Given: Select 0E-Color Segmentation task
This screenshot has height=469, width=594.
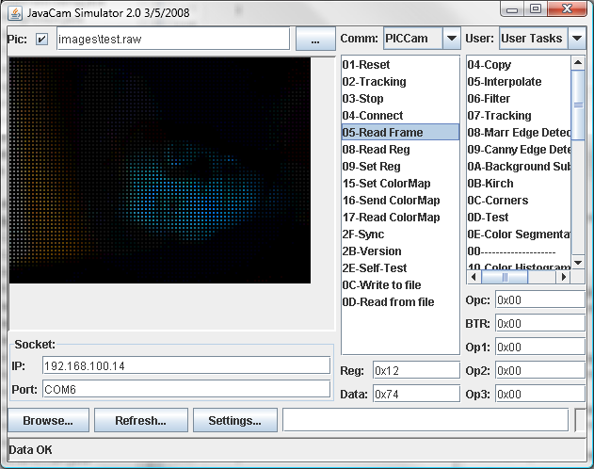Looking at the screenshot, I should (x=519, y=234).
